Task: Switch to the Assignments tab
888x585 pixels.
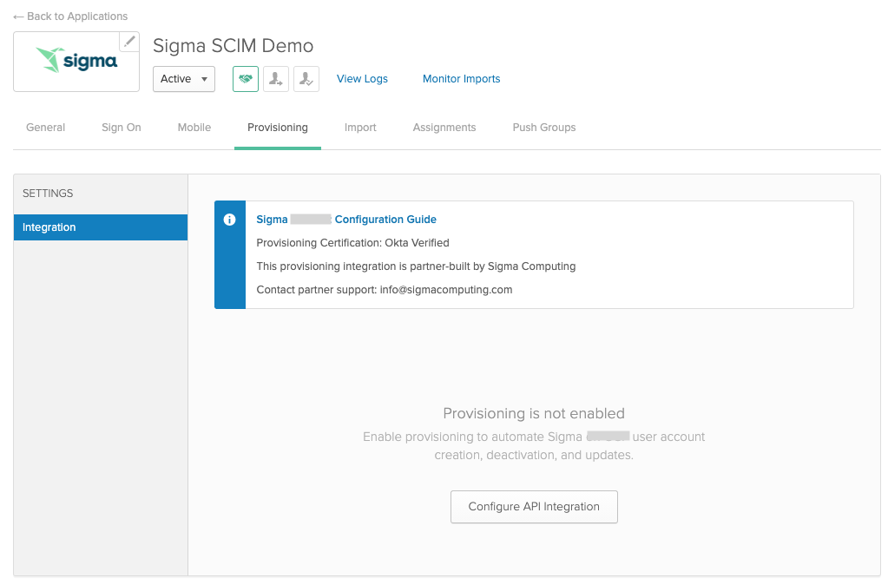Action: coord(444,128)
